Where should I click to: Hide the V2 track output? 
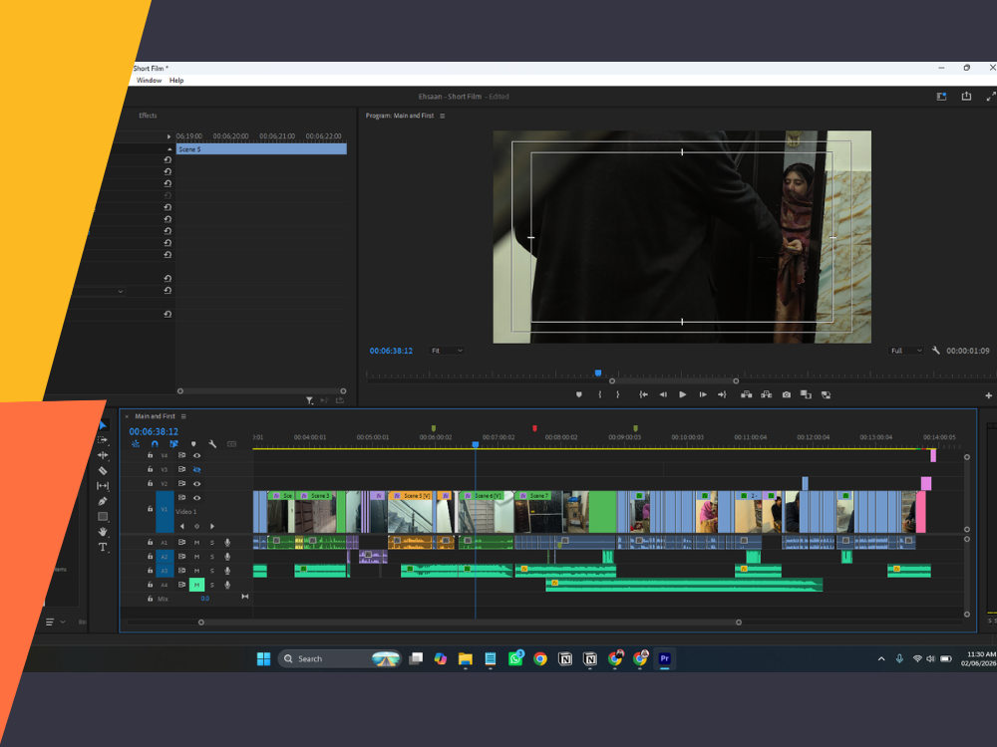197,483
